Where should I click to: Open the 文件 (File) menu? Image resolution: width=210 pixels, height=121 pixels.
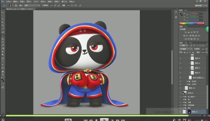point(9,2)
